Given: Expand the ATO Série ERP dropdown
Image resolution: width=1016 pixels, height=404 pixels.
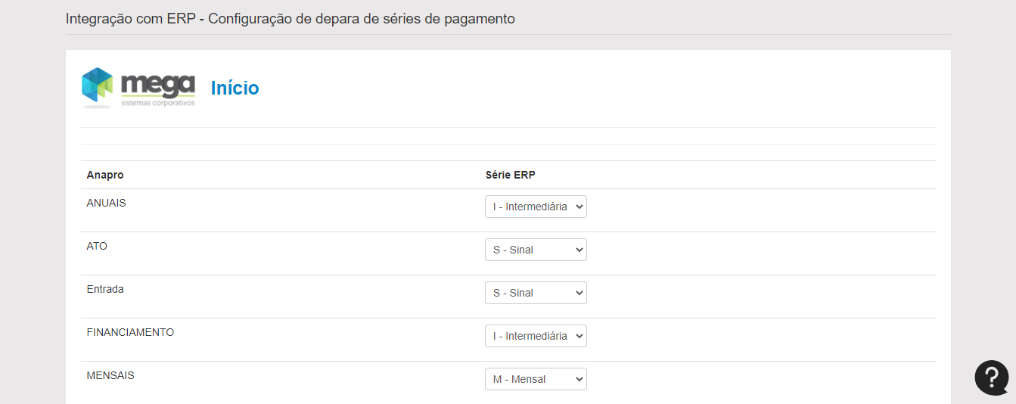Looking at the screenshot, I should [x=535, y=250].
